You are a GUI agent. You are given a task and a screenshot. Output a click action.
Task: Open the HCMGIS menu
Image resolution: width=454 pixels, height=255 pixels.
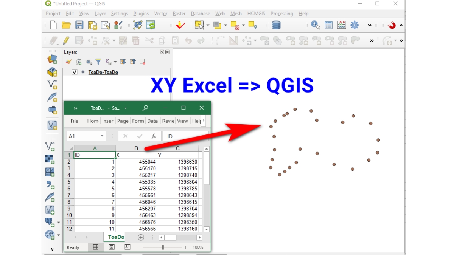pyautogui.click(x=257, y=13)
